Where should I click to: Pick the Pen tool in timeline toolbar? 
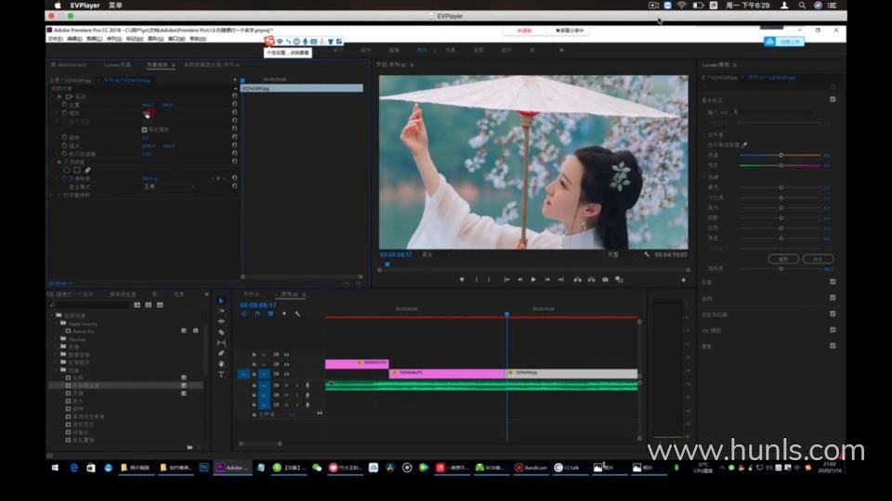pyautogui.click(x=221, y=353)
